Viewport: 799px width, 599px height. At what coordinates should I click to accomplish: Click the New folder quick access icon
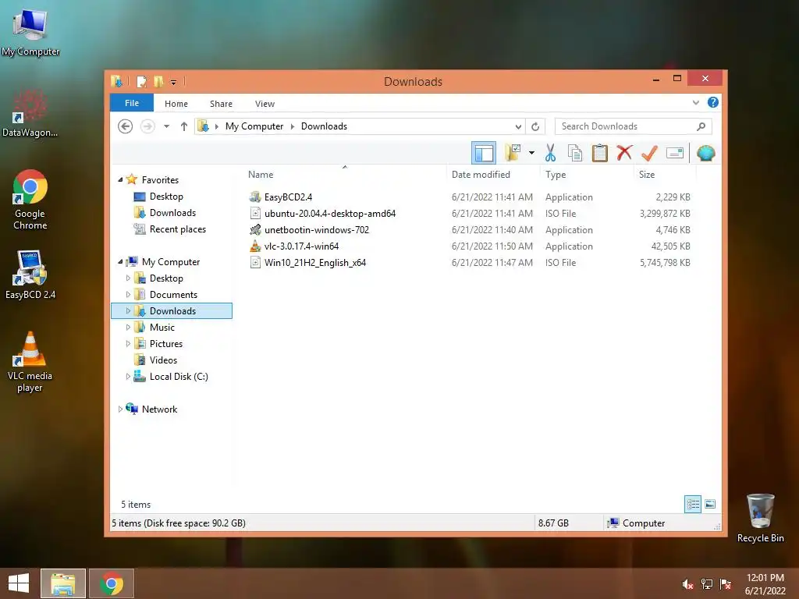pos(159,81)
